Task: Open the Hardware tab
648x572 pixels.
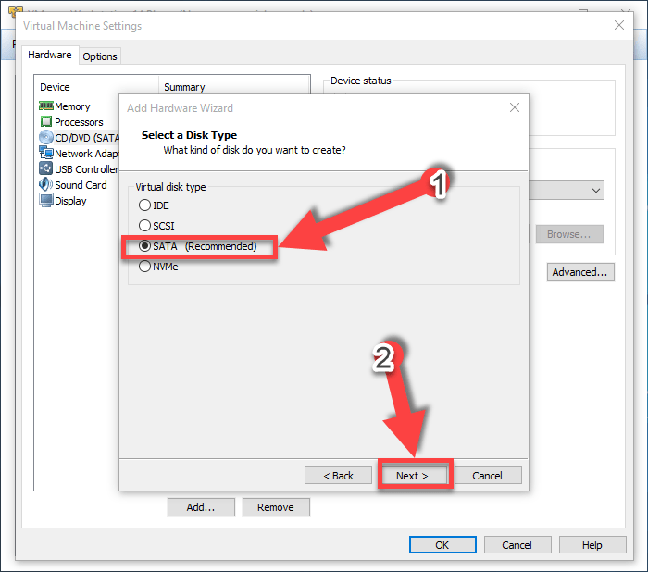Action: tap(50, 56)
